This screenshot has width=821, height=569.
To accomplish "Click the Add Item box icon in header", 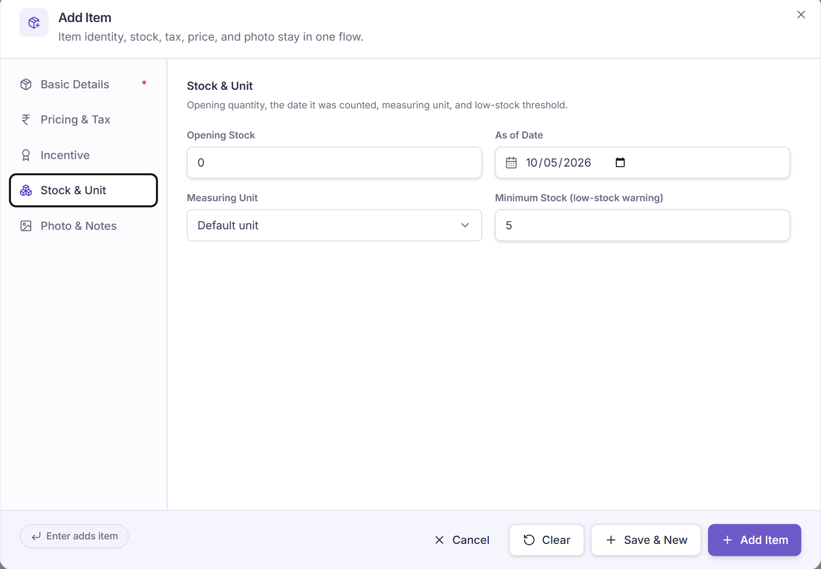I will click(x=34, y=23).
